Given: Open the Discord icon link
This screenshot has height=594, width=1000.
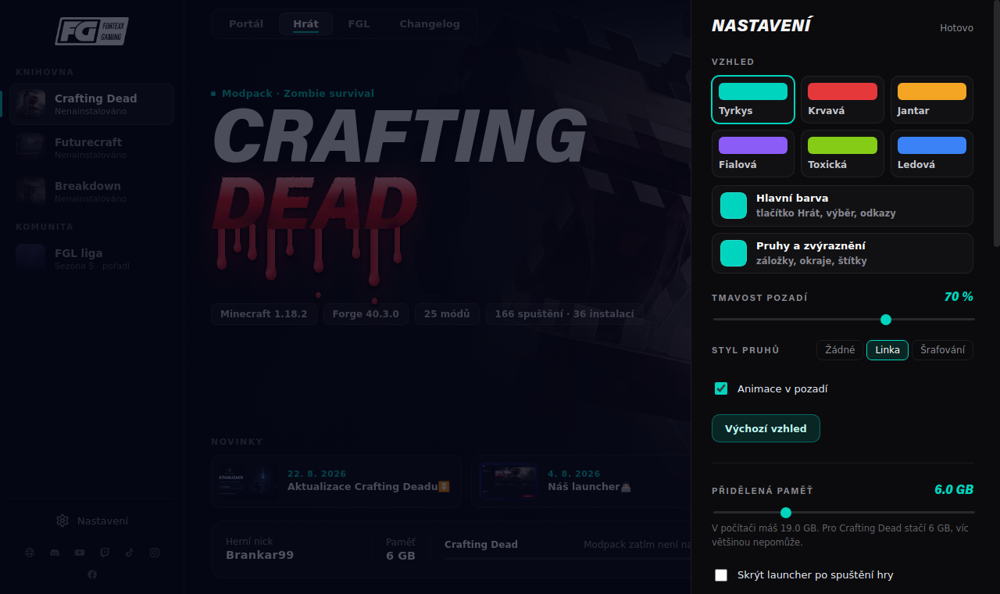Looking at the screenshot, I should 55,553.
